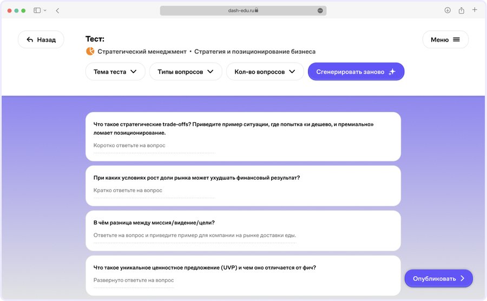Expand the Тема теста dropdown
This screenshot has width=487, height=301.
pos(115,71)
